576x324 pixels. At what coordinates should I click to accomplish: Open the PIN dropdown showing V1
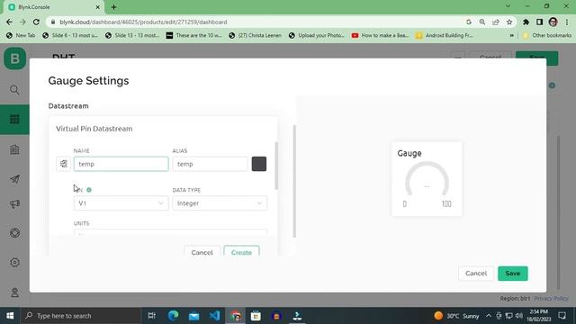[x=121, y=203]
